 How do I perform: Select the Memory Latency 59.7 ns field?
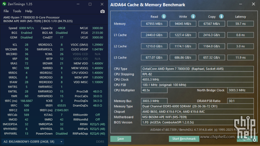(240, 24)
